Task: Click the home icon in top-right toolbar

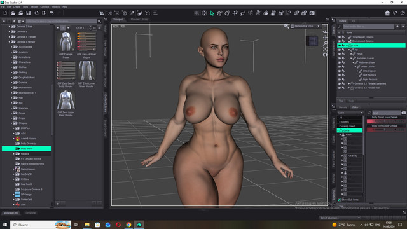Action: (387, 13)
